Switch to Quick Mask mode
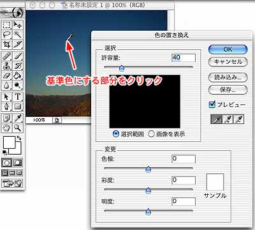This screenshot has height=230, width=255. [18, 163]
